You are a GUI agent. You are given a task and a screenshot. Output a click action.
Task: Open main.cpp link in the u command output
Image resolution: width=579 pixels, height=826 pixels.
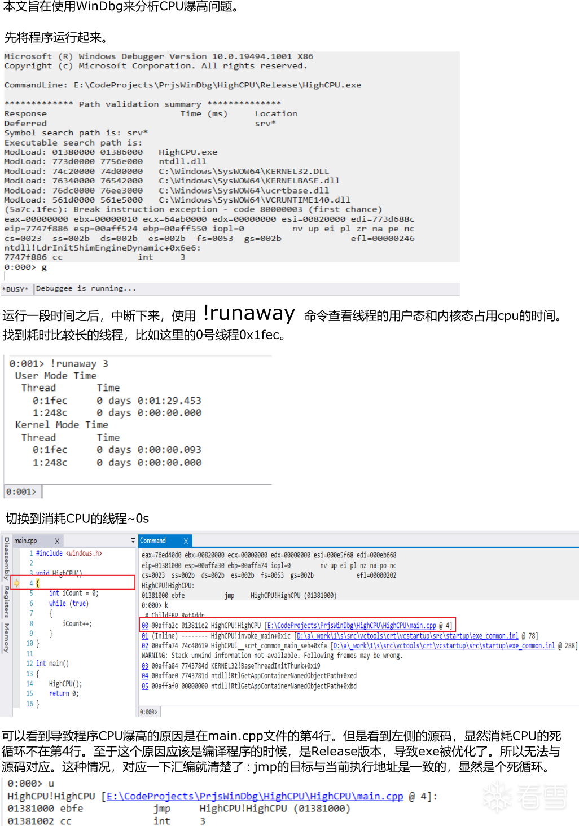(x=255, y=796)
